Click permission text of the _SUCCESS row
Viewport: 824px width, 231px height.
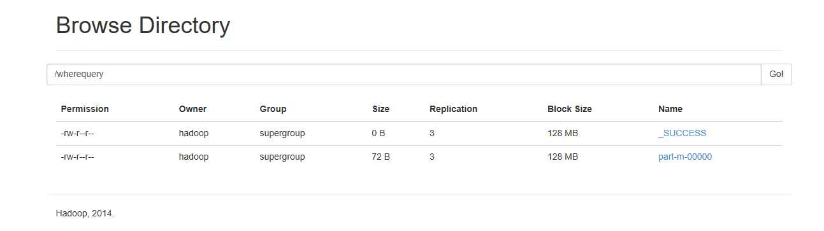tap(77, 134)
